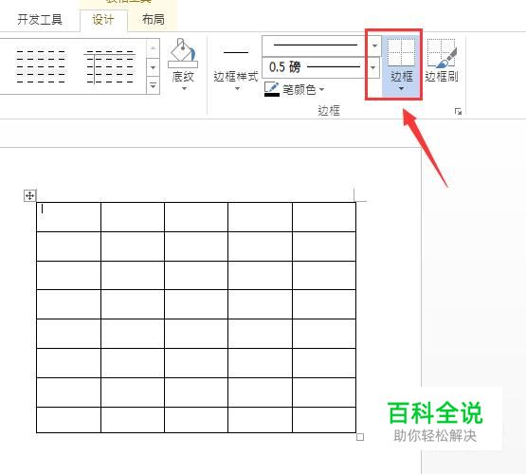Image resolution: width=526 pixels, height=474 pixels.
Task: Open the 布局 table tools tab
Action: click(153, 20)
